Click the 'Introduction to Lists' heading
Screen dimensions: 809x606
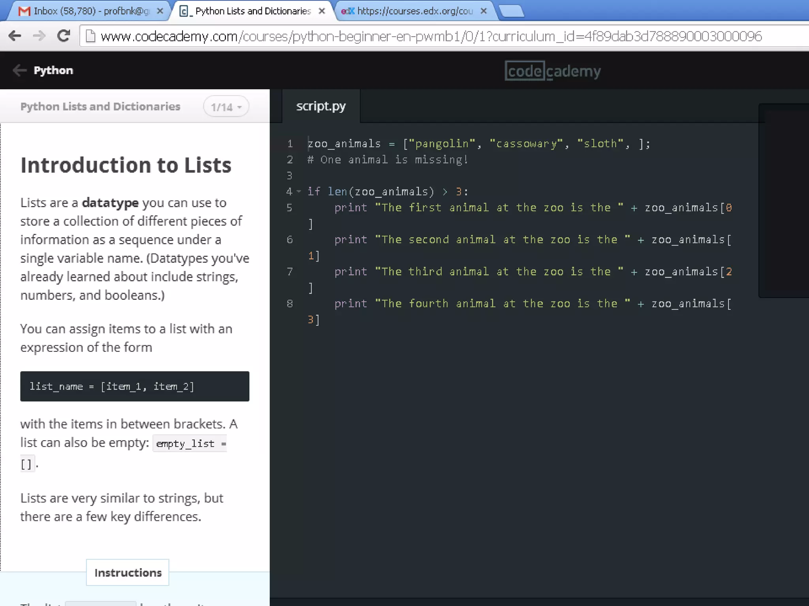[x=126, y=165]
